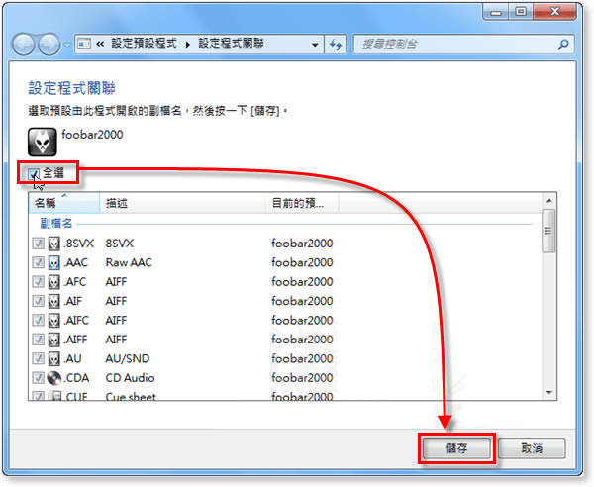This screenshot has width=594, height=487.
Task: Click the forward navigation arrow
Action: coord(49,44)
